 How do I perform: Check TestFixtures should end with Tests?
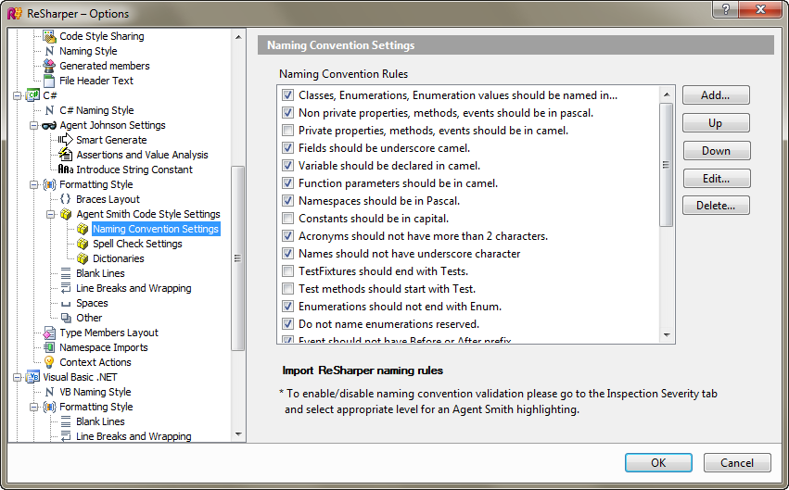click(x=287, y=270)
